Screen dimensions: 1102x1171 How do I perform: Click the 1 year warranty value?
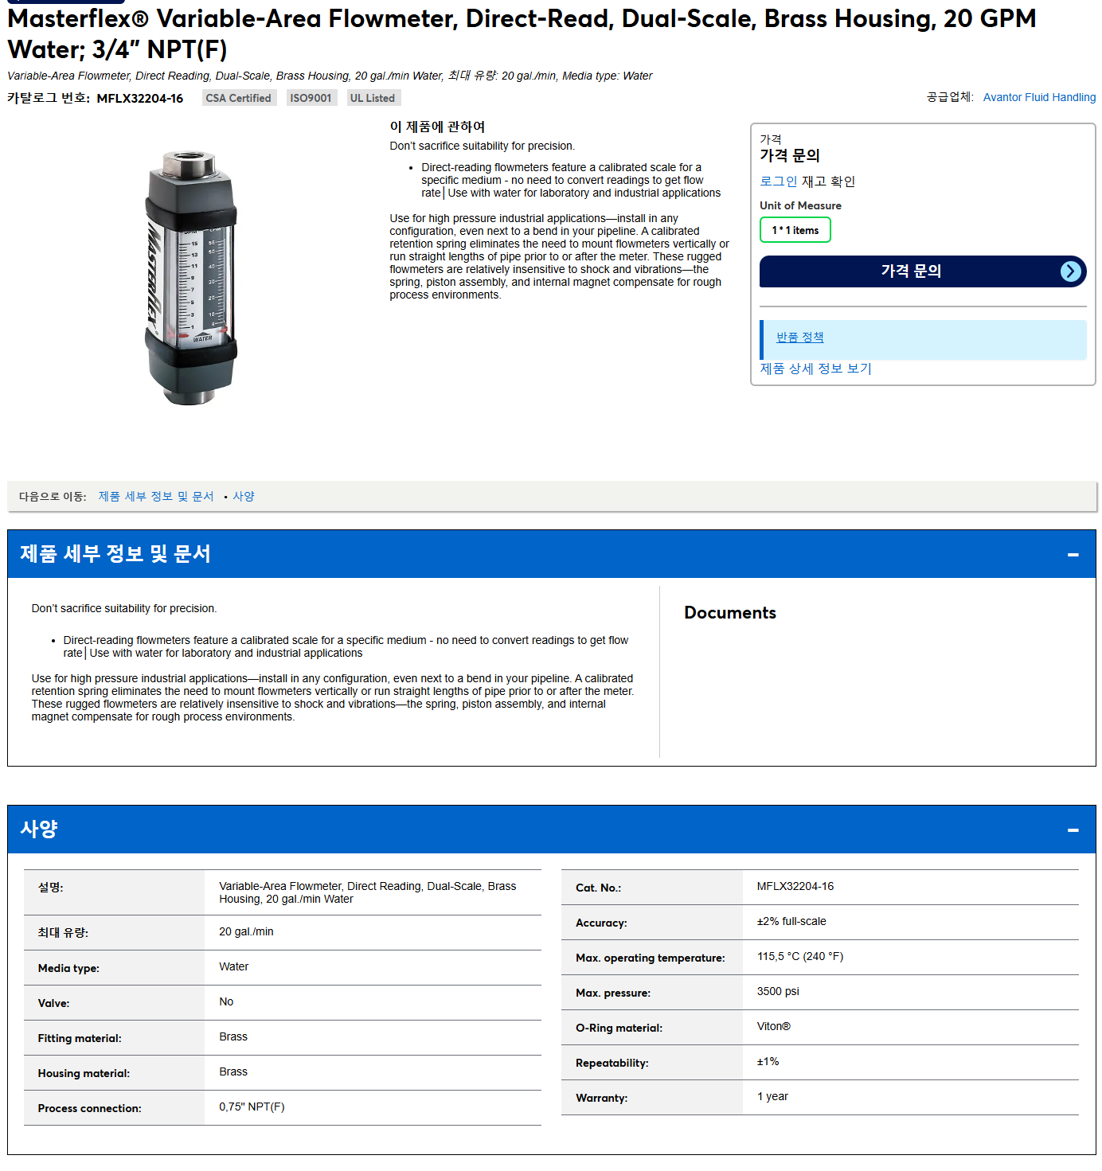(772, 1097)
